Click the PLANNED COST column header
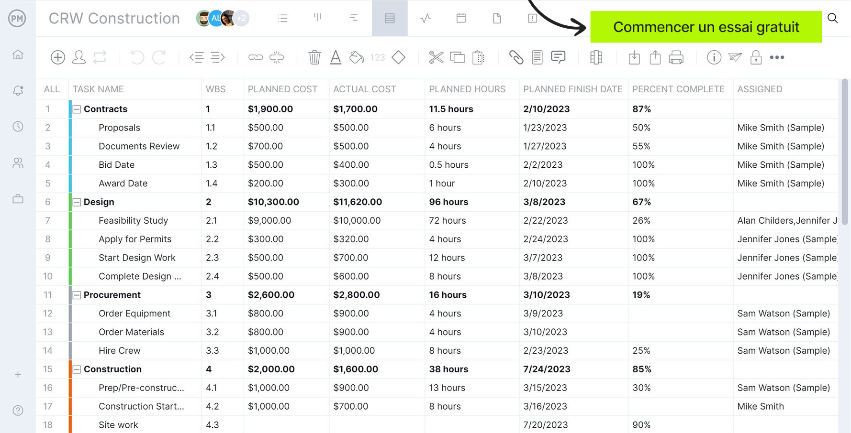This screenshot has height=433, width=851. (x=282, y=89)
